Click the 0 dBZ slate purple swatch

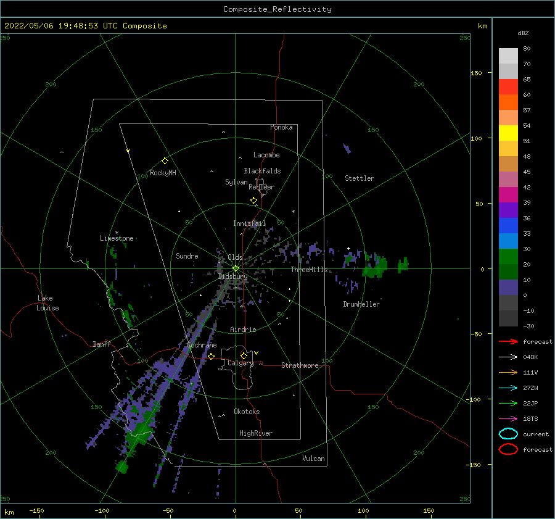(508, 288)
